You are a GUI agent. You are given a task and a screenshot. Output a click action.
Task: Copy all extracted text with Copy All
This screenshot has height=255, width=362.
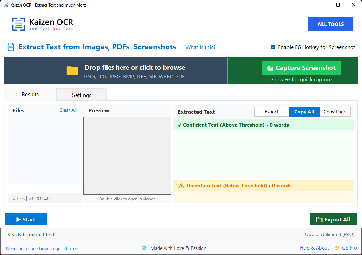click(x=304, y=112)
